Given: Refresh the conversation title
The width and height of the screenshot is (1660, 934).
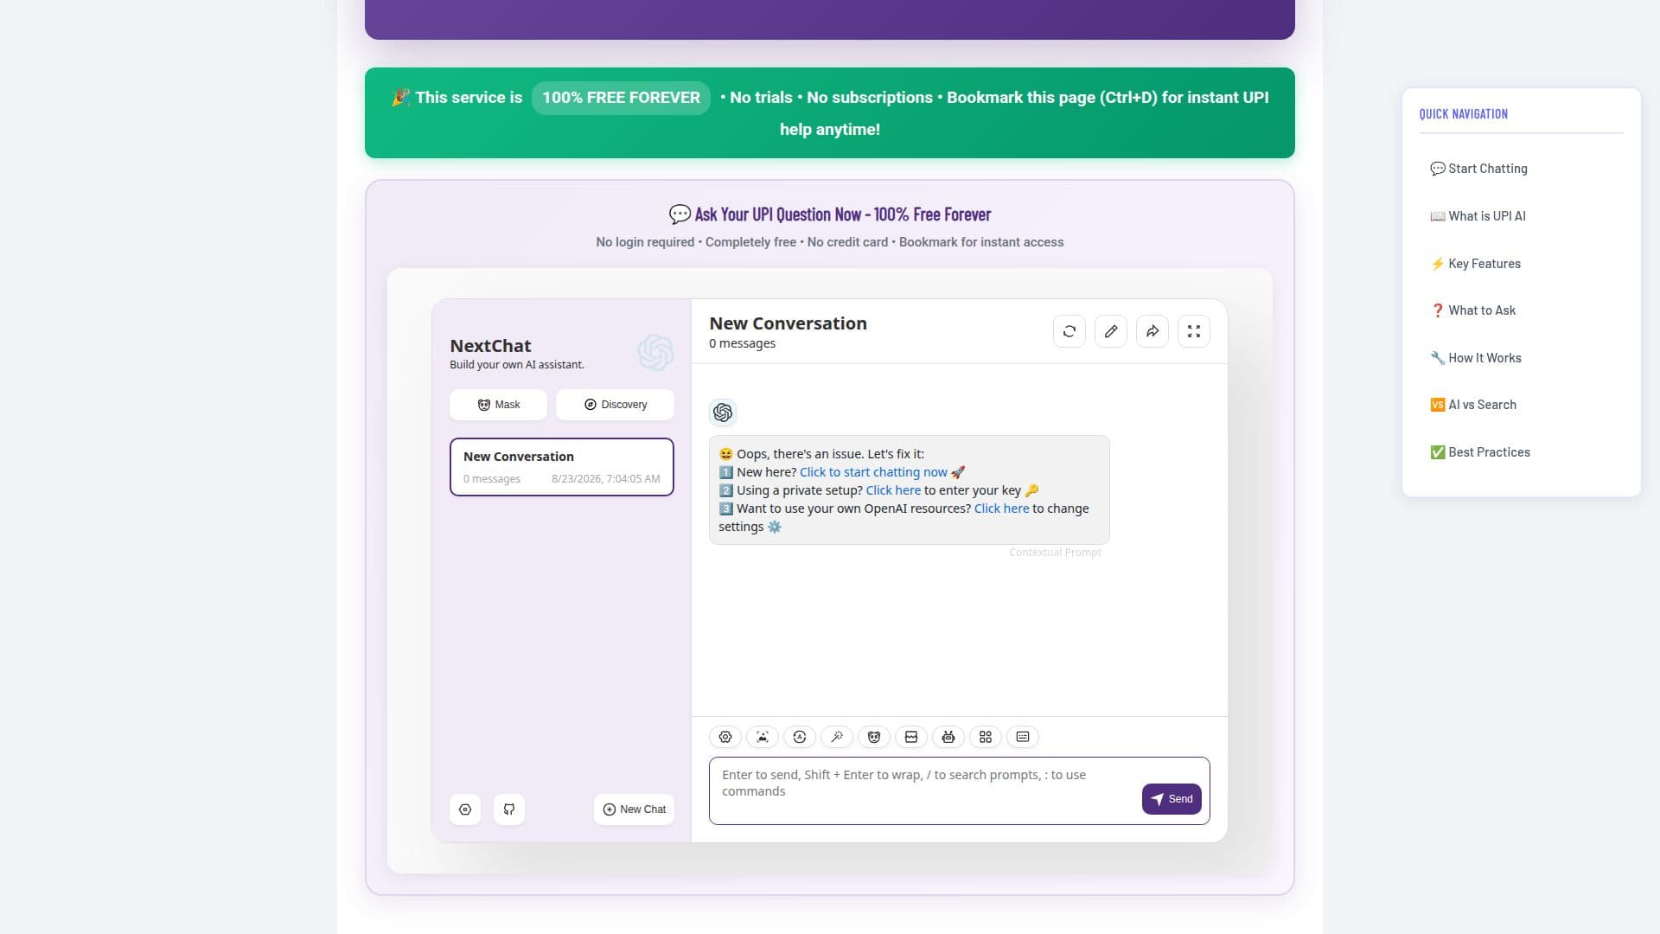Looking at the screenshot, I should [1069, 331].
